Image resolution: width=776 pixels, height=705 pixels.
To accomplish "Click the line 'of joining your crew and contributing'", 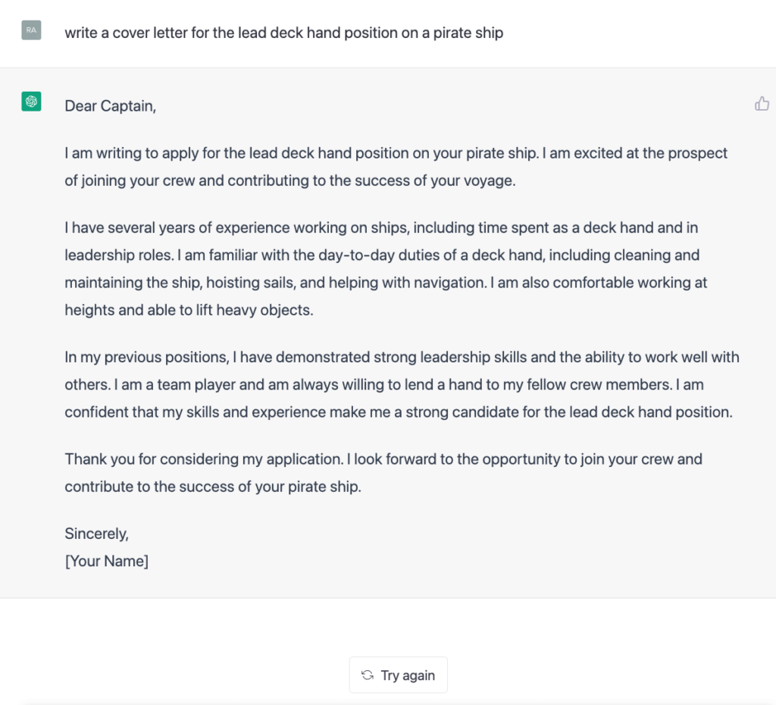I will point(289,182).
